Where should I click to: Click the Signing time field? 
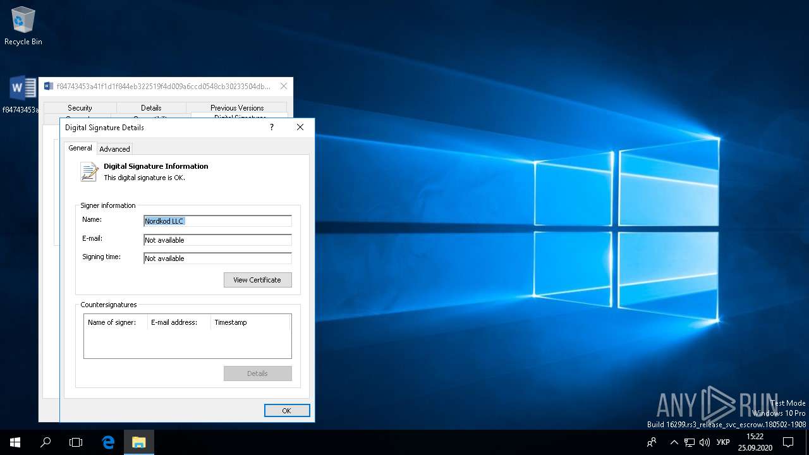point(217,258)
